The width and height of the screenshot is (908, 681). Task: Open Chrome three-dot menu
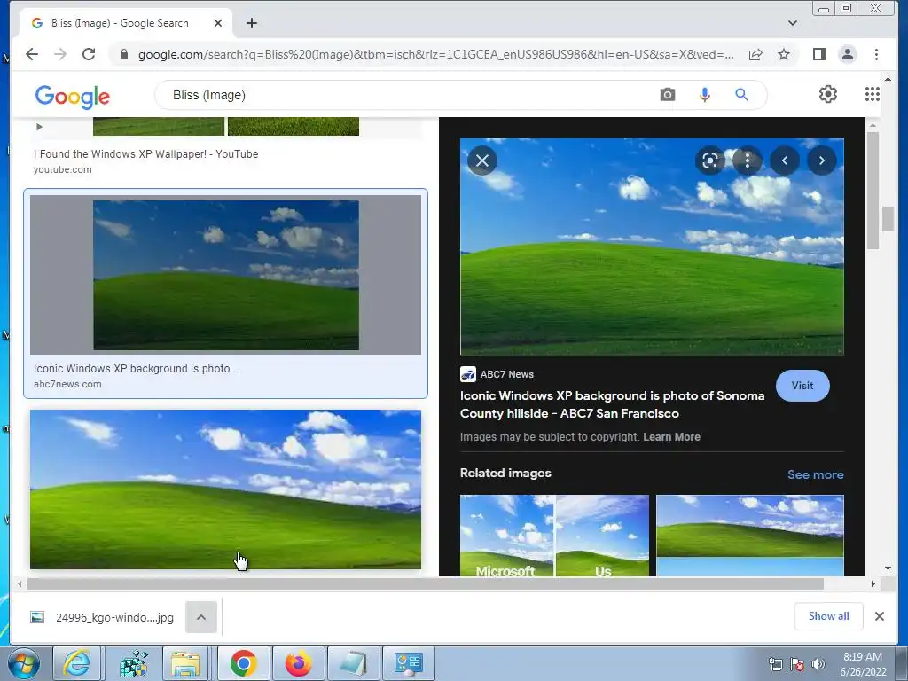coord(876,54)
